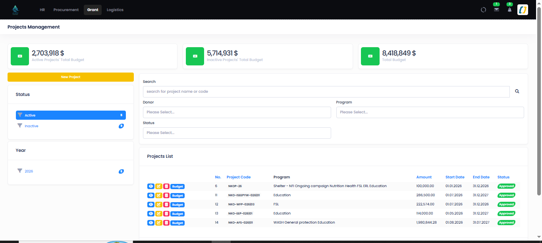Click Active Projects' Total Budget money icon
Image resolution: width=542 pixels, height=243 pixels.
(20, 56)
